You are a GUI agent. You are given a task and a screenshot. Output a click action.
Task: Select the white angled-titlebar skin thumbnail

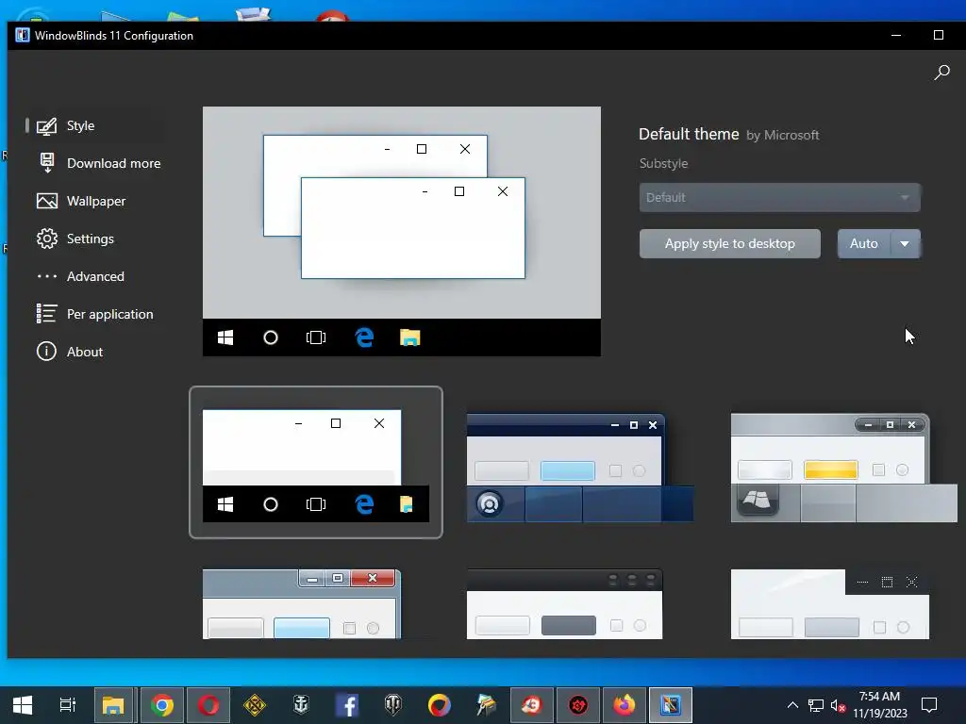pos(830,604)
